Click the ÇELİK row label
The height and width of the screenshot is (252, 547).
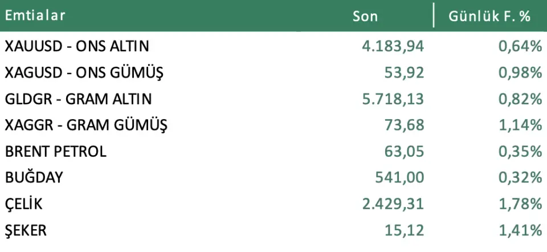click(24, 204)
